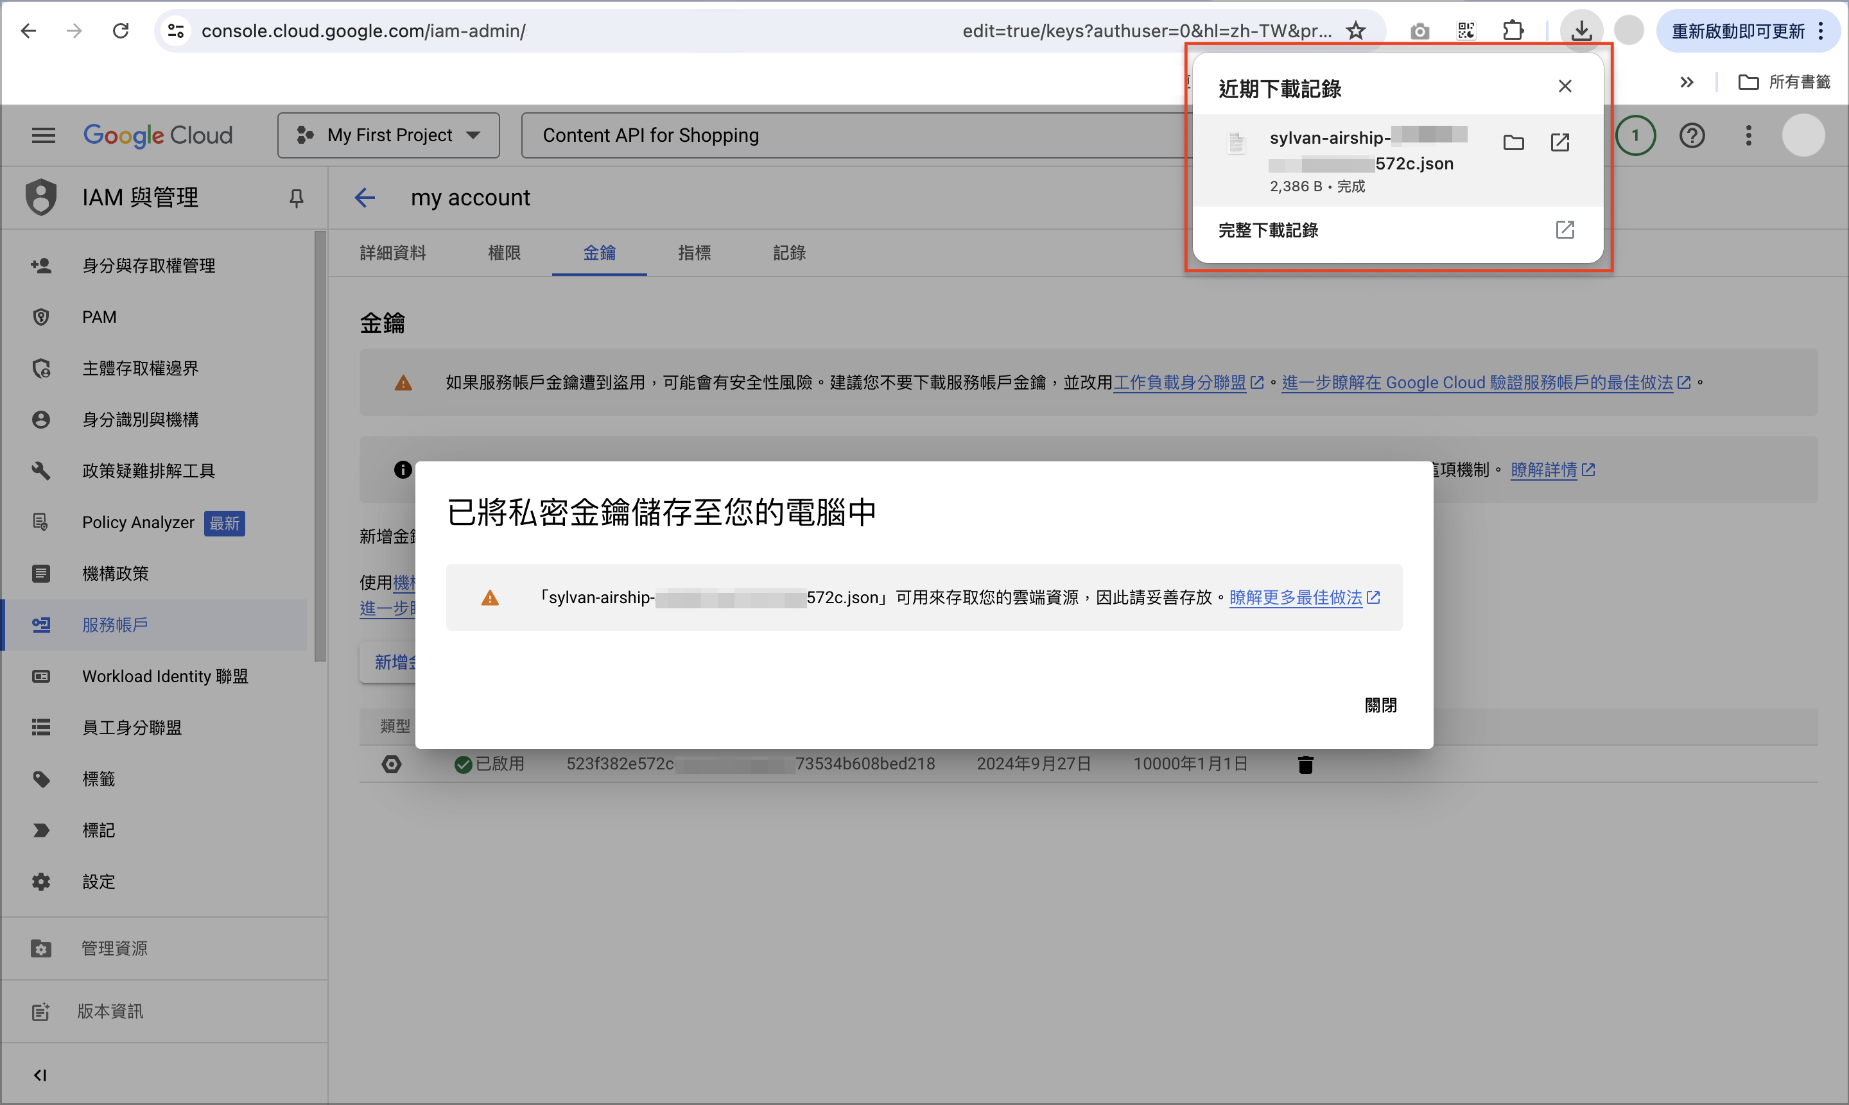Switch to the 指標 tab
1849x1105 pixels.
pyautogui.click(x=694, y=253)
